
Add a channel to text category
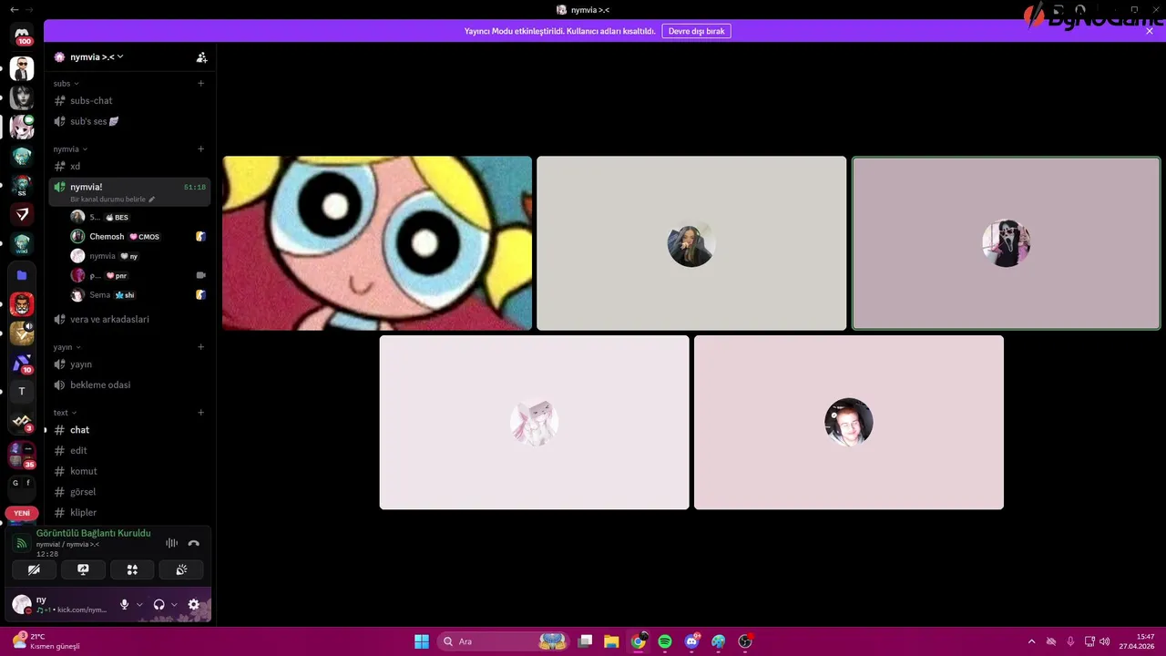[x=201, y=413]
